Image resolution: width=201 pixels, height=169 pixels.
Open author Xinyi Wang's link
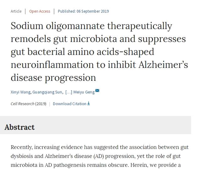[20, 92]
